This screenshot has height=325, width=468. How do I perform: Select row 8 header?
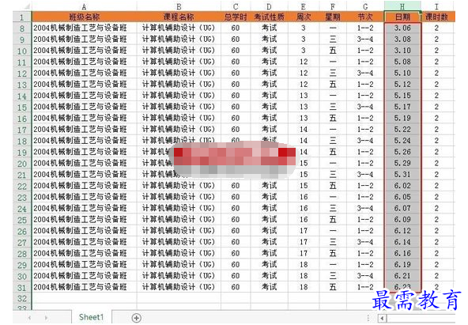(22, 28)
